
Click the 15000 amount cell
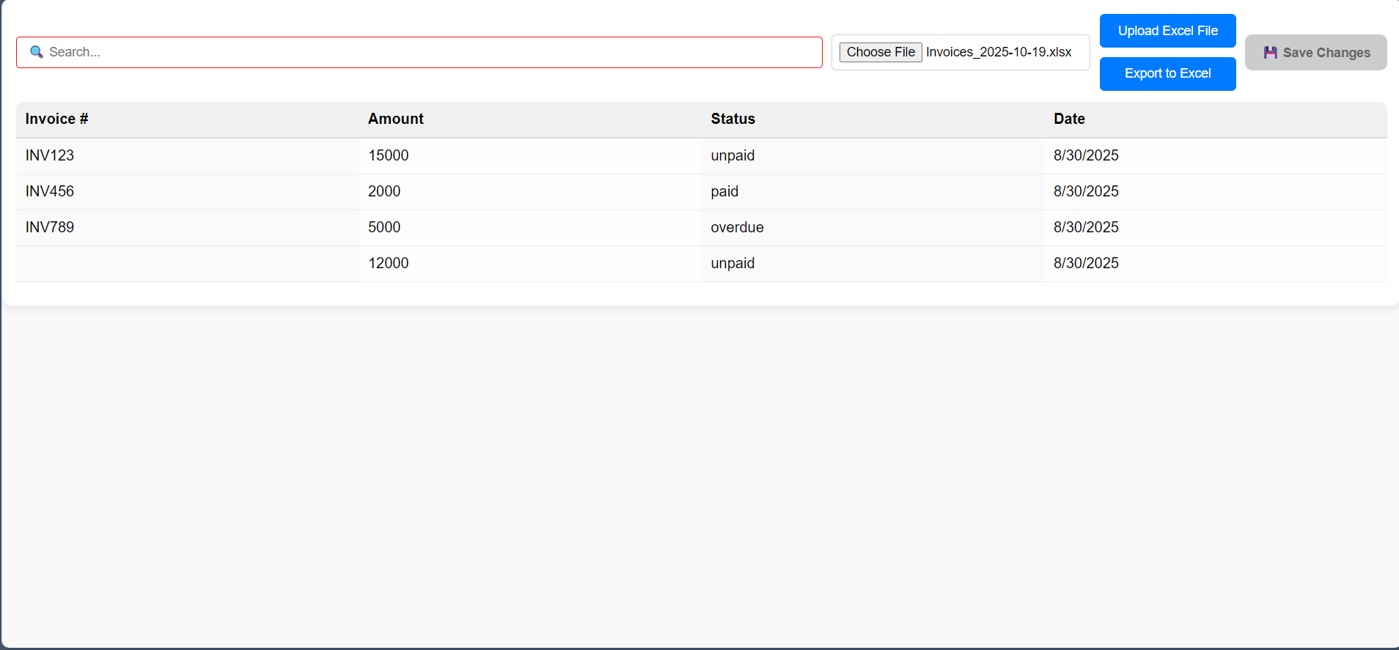pyautogui.click(x=388, y=155)
